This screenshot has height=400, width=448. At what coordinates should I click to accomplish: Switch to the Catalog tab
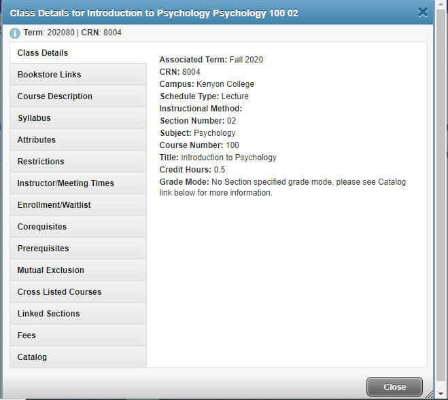point(78,357)
